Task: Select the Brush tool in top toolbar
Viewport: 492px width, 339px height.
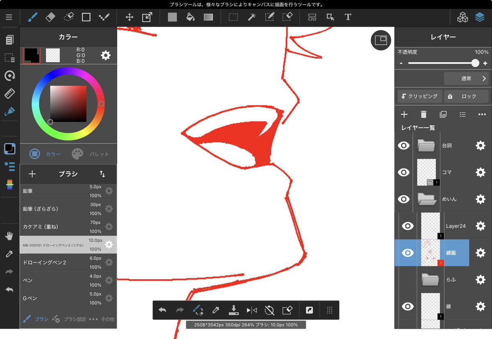Action: point(32,17)
